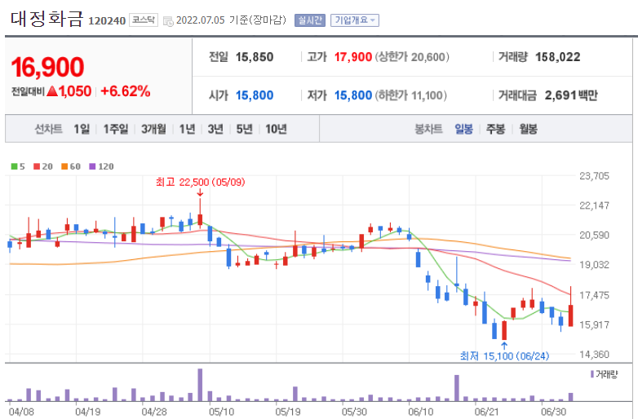Image resolution: width=638 pixels, height=419 pixels.
Task: Click the 시가 value 15,800
Action: tap(255, 95)
